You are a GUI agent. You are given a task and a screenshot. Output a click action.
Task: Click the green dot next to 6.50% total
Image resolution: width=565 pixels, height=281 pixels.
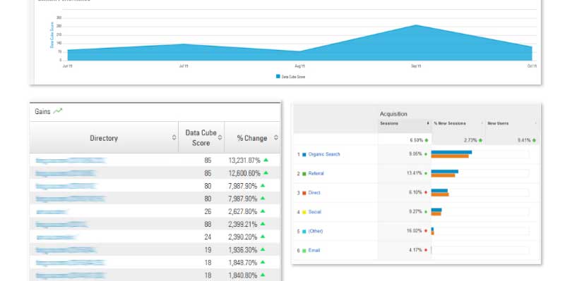(x=427, y=140)
